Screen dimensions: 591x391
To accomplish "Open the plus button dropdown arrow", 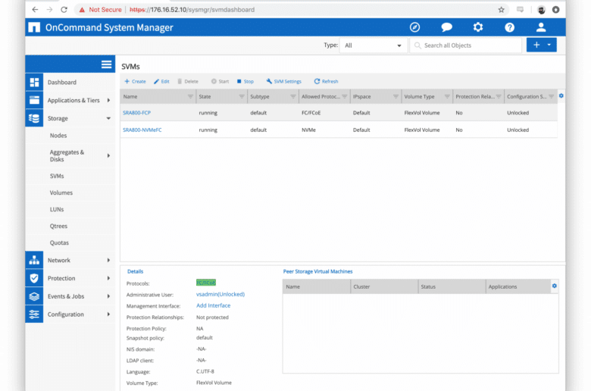I will click(549, 45).
